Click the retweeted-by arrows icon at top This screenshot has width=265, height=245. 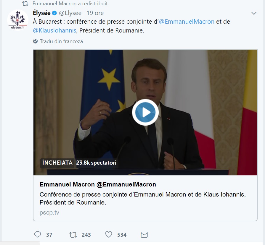coord(25,4)
